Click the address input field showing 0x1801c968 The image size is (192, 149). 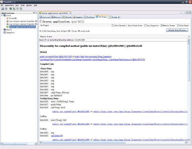[131, 40]
